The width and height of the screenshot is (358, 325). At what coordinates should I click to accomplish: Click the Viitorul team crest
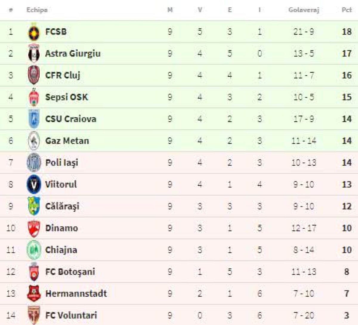click(x=34, y=184)
